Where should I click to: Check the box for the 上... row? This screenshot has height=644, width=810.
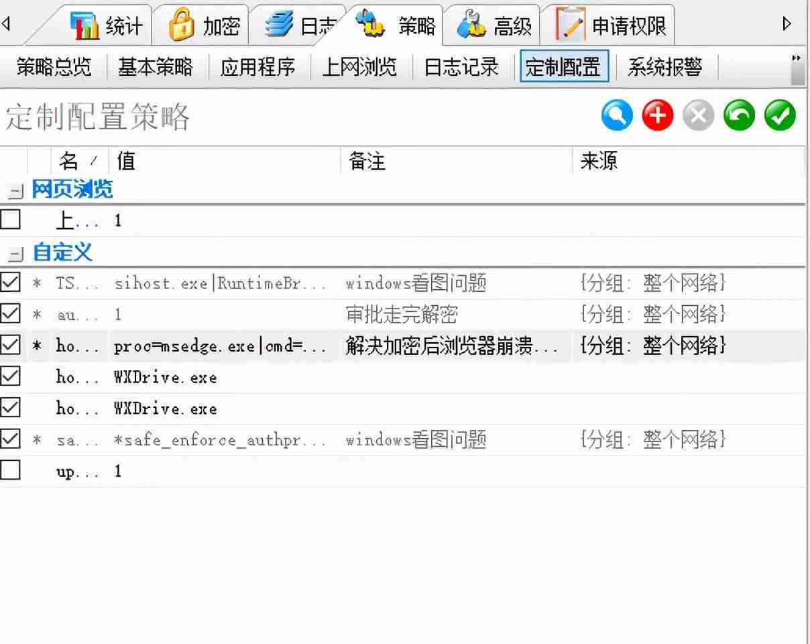pos(11,219)
